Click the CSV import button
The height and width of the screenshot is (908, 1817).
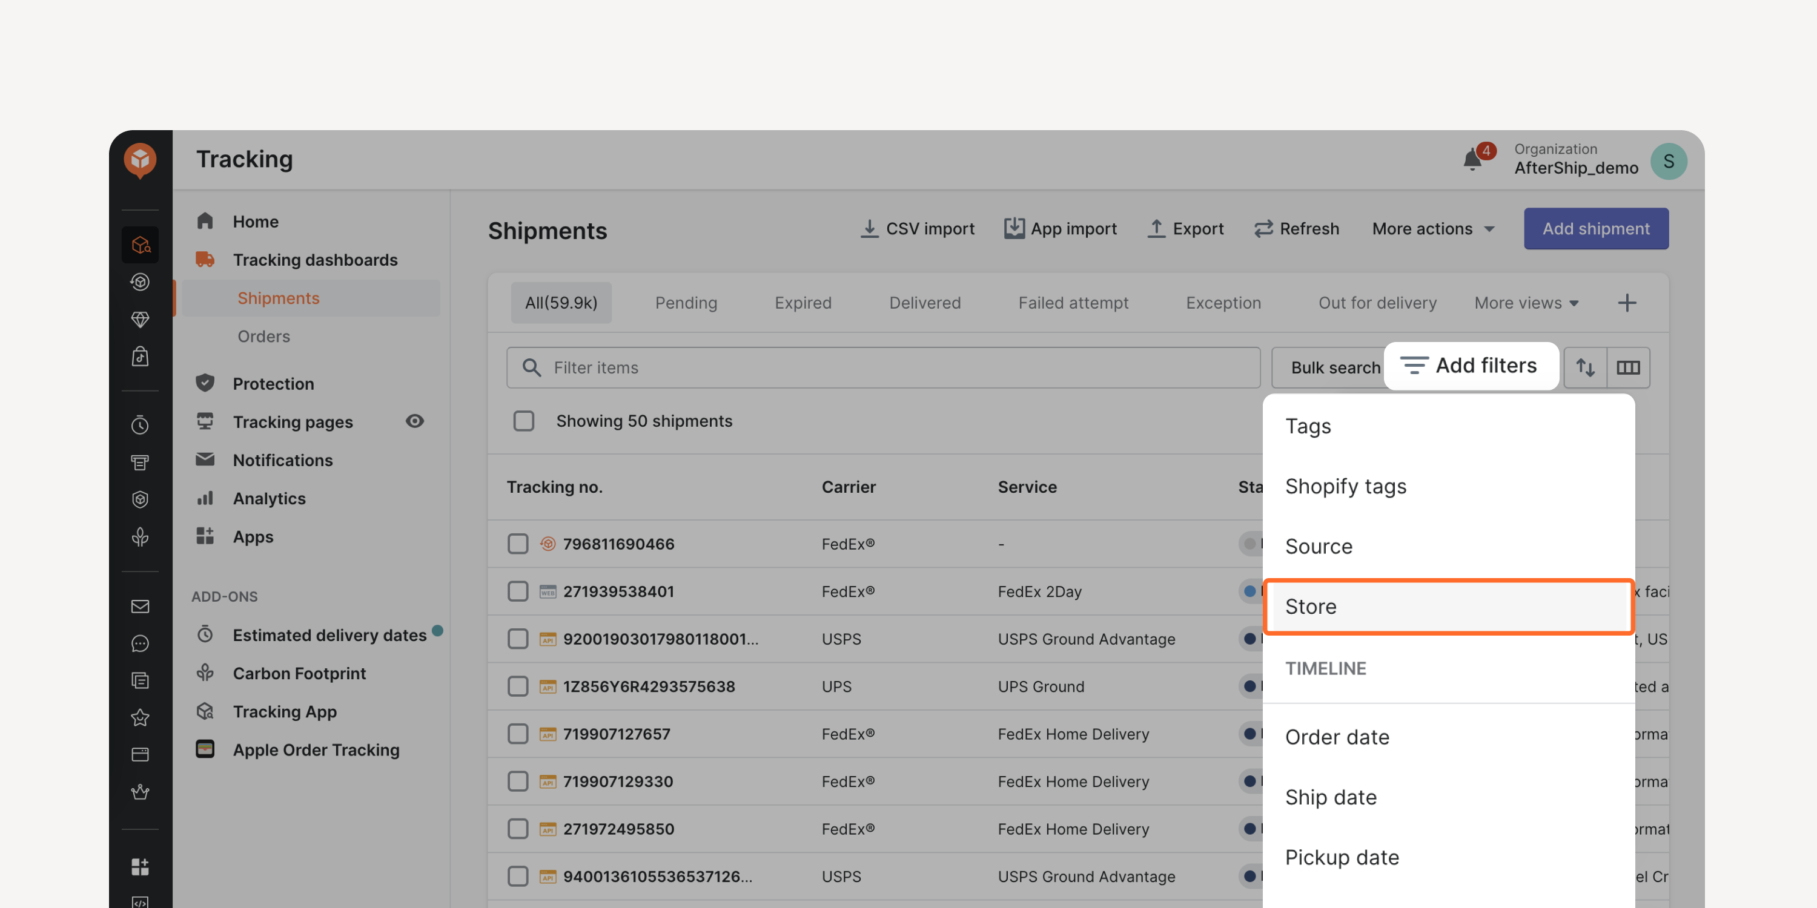(917, 228)
